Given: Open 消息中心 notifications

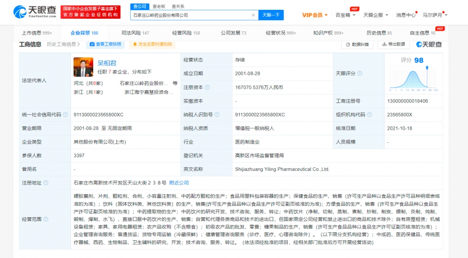Looking at the screenshot, I should pyautogui.click(x=406, y=15).
